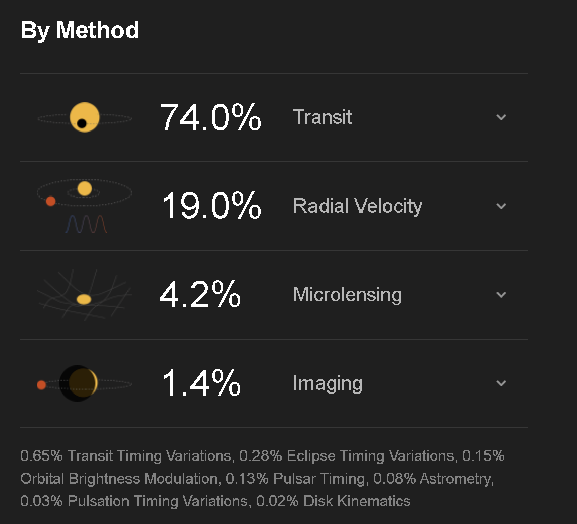577x524 pixels.
Task: Click the 19.0% percentage value
Action: click(211, 206)
